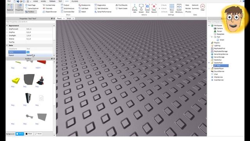Toggle Show Grid
The height and width of the screenshot is (141, 250).
[172, 9]
